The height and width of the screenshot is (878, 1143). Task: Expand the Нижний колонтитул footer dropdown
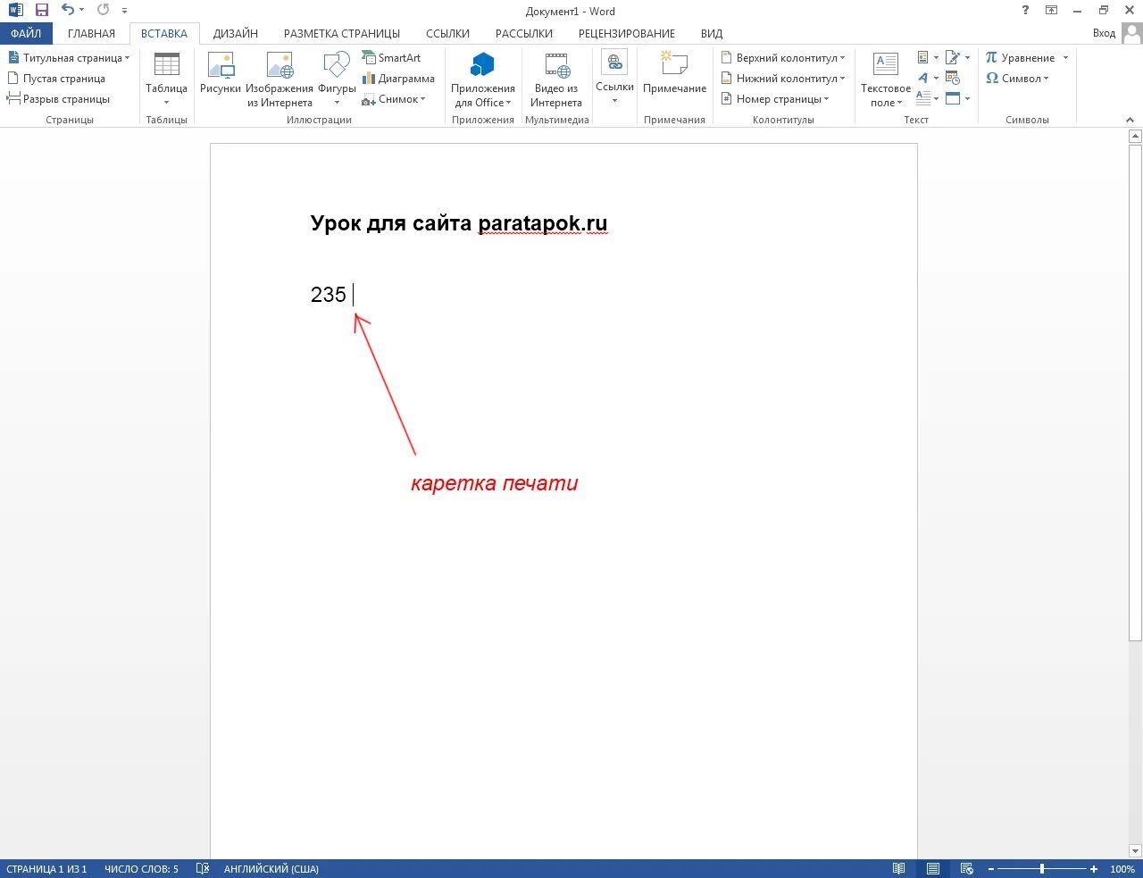point(783,79)
